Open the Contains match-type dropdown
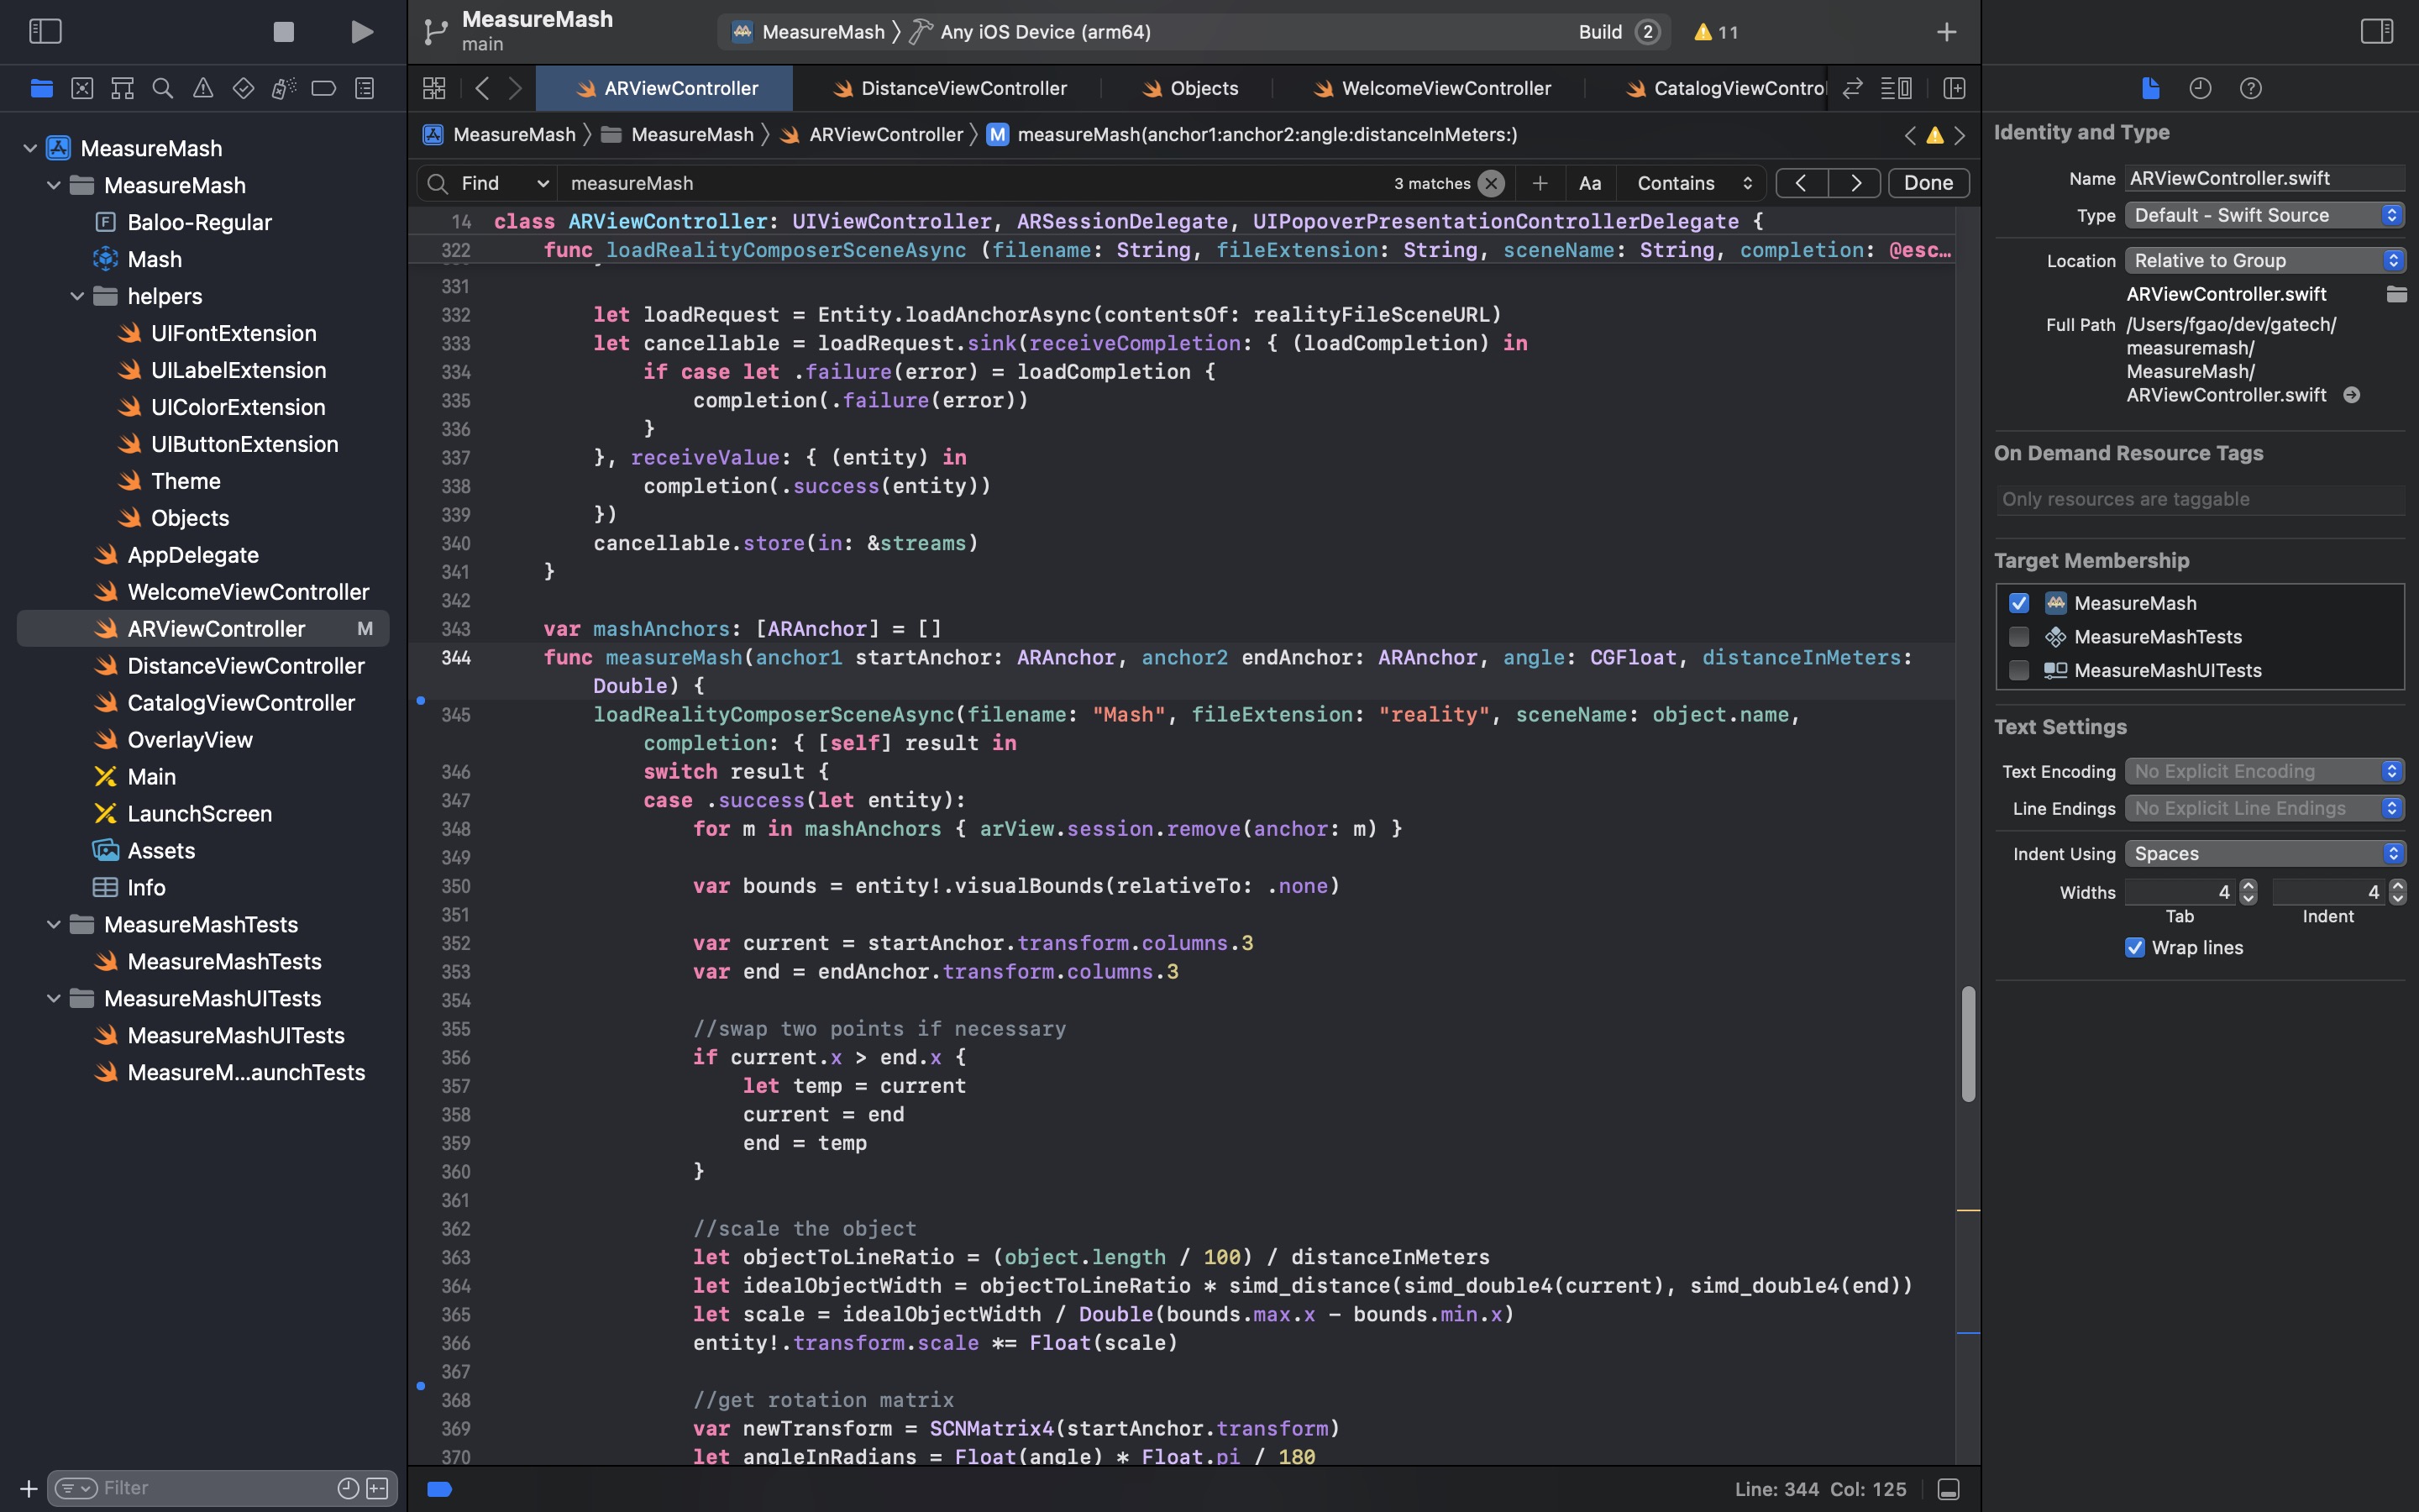Viewport: 2419px width, 1512px height. [1694, 183]
